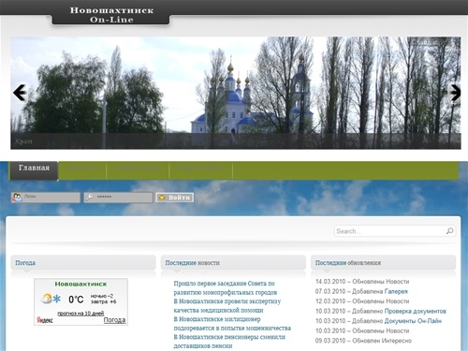The image size is (468, 351).
Task: Advance slideshow with the right arrow
Action: (x=455, y=93)
